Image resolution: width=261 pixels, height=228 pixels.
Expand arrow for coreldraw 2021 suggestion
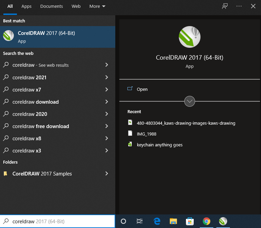[106, 77]
